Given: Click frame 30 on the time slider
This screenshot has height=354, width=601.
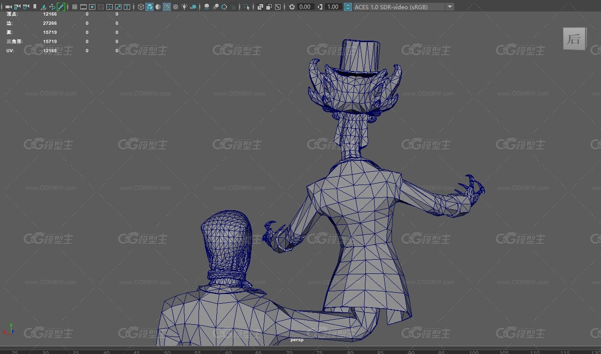Looking at the screenshot, I should (45, 352).
